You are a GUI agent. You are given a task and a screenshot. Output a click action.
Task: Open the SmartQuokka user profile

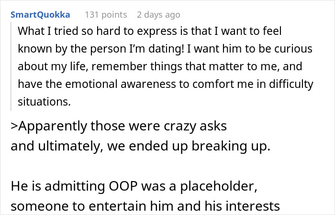click(x=41, y=14)
